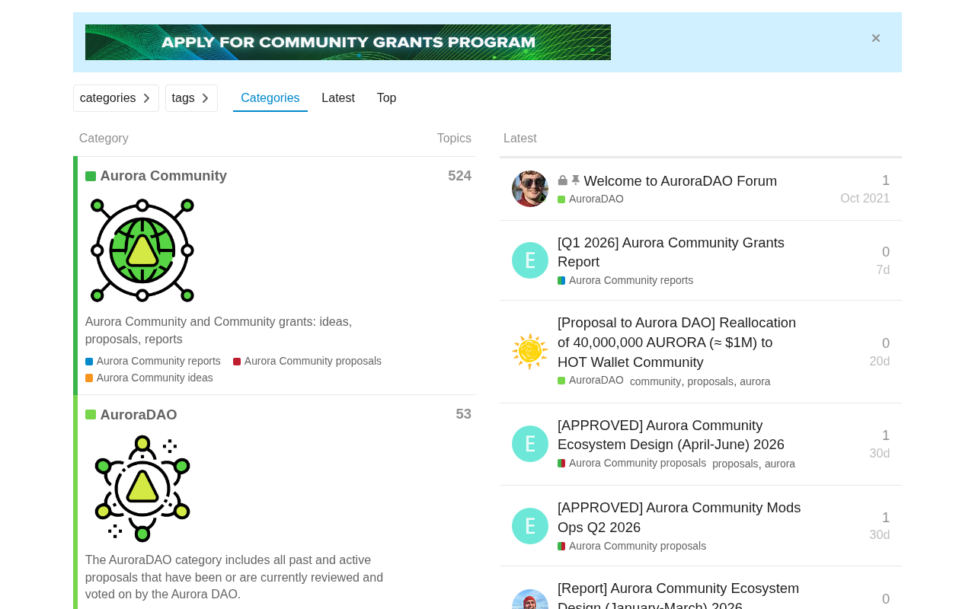View E avatar on Mods Ops topic
The width and height of the screenshot is (975, 609).
(530, 526)
